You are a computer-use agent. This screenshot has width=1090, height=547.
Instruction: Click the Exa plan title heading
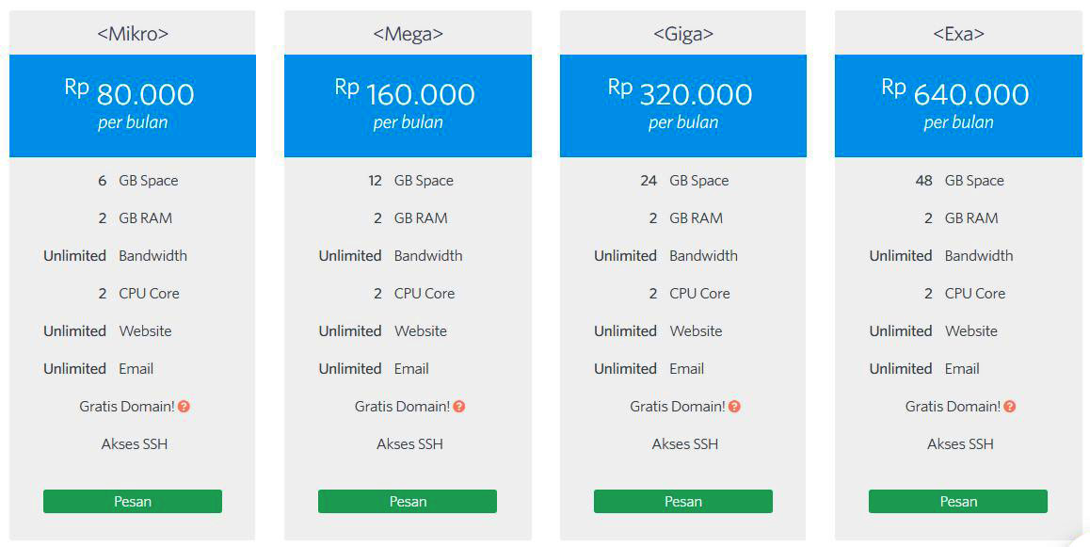(x=958, y=33)
